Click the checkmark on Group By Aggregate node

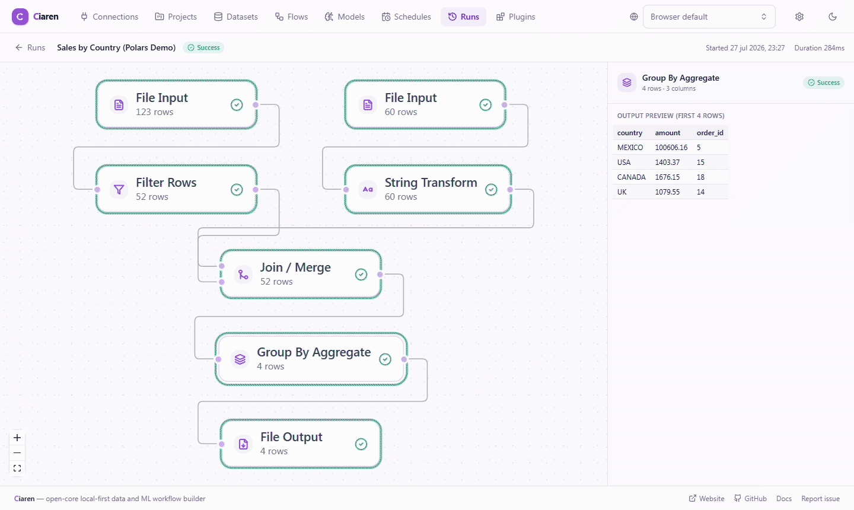tap(385, 359)
